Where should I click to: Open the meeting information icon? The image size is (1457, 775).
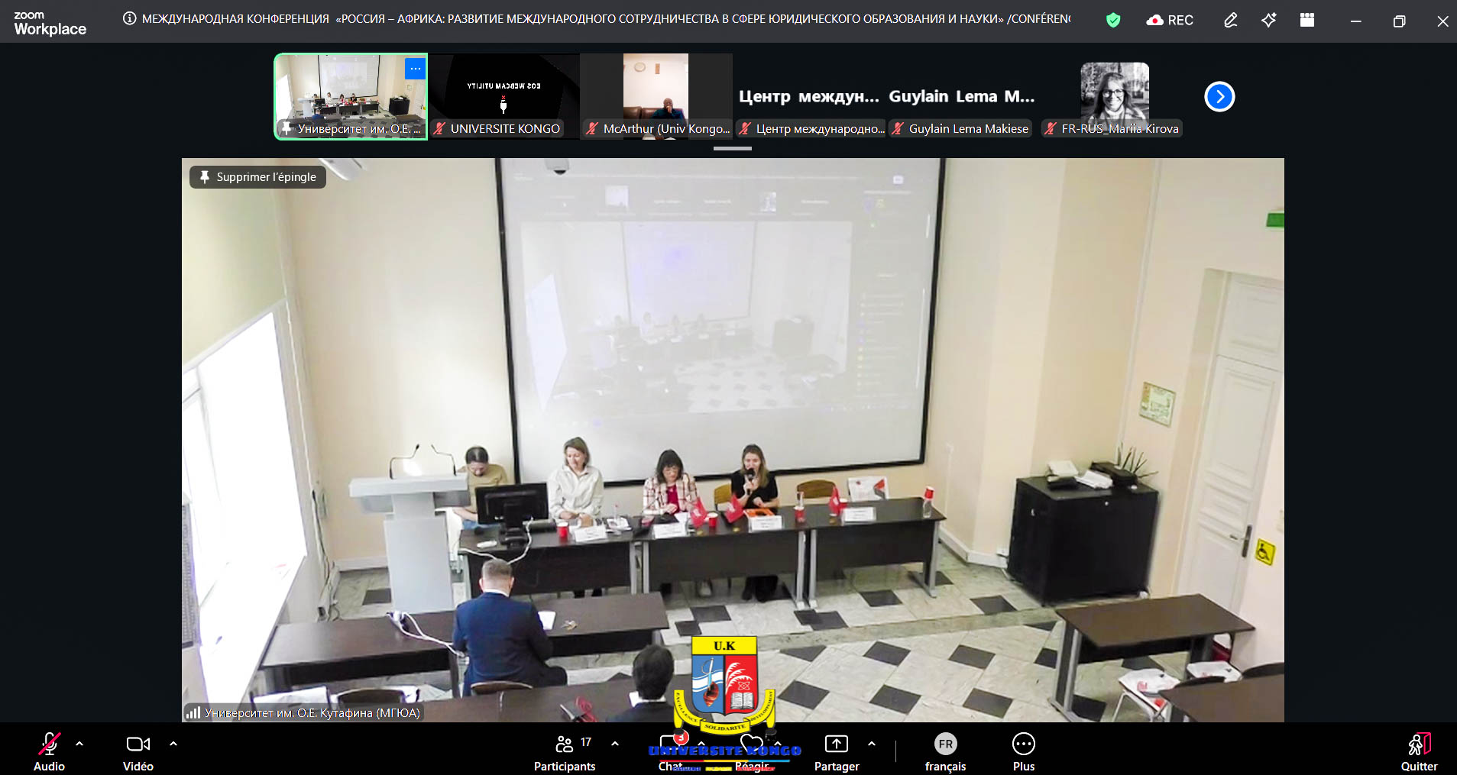(130, 19)
